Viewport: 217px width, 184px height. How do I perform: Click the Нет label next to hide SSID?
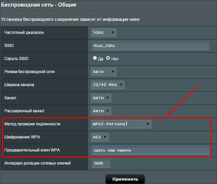[115, 59]
